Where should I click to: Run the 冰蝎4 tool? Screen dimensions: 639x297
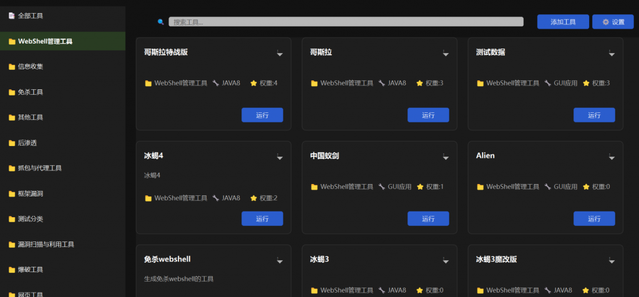(x=262, y=218)
